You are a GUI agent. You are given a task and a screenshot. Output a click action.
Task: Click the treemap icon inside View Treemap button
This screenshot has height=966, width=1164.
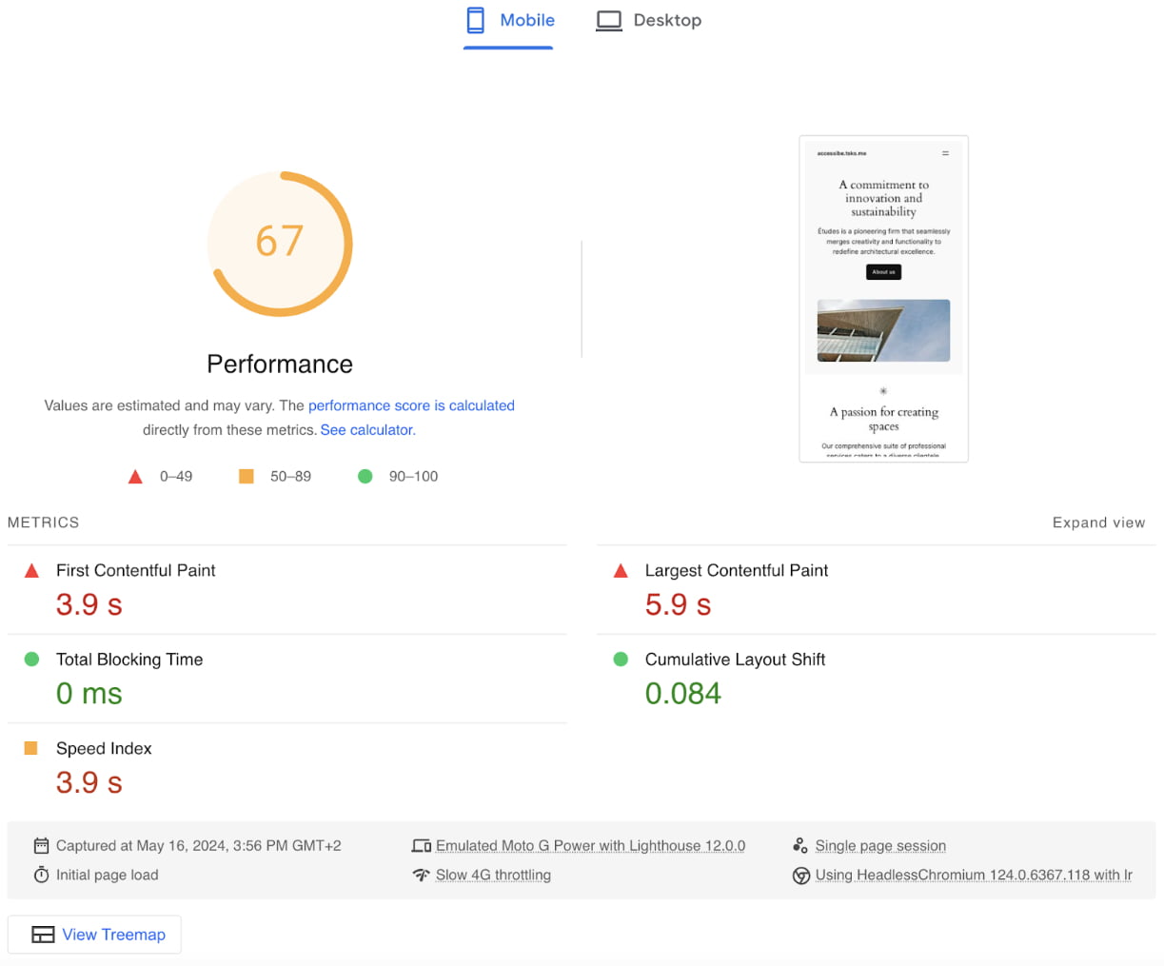click(x=43, y=934)
